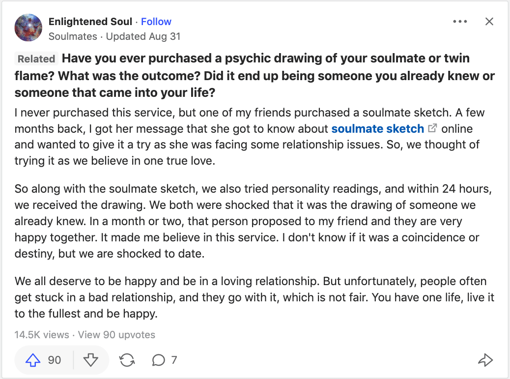
Task: Click the Related tag label
Action: pyautogui.click(x=36, y=59)
